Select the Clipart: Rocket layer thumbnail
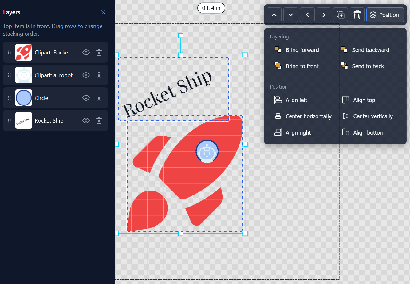 click(24, 52)
